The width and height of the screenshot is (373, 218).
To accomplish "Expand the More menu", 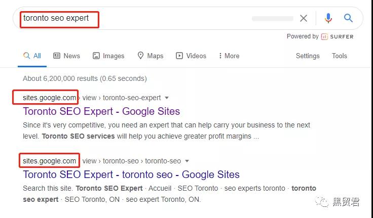I will 229,56.
